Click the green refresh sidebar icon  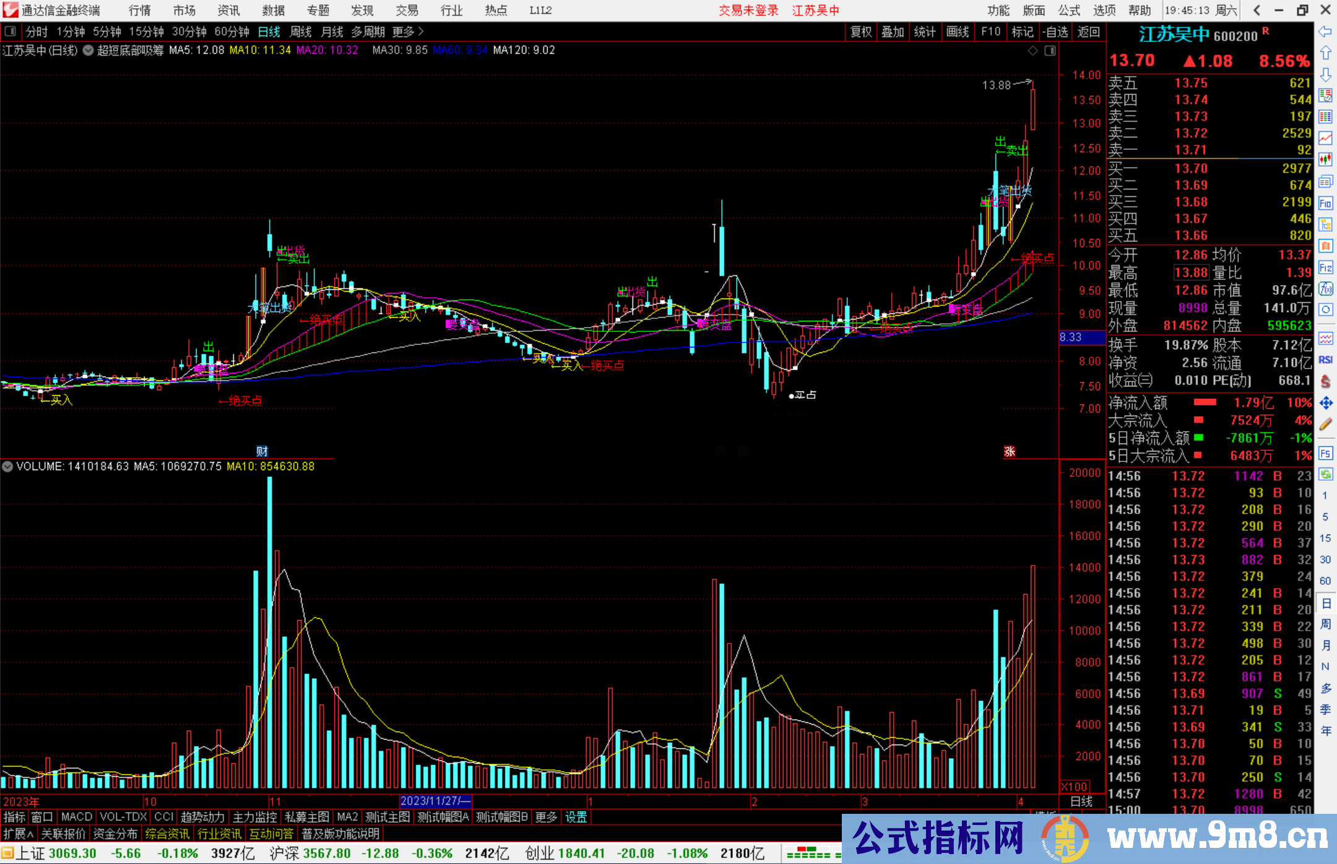(x=1325, y=474)
